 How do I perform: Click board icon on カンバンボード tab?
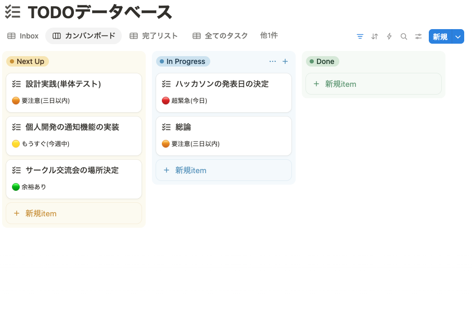(57, 36)
